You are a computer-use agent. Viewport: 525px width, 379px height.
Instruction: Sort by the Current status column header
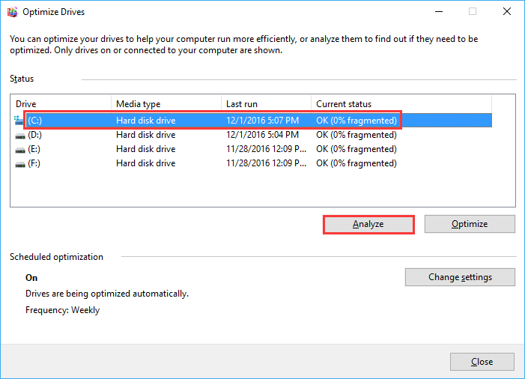[401, 104]
